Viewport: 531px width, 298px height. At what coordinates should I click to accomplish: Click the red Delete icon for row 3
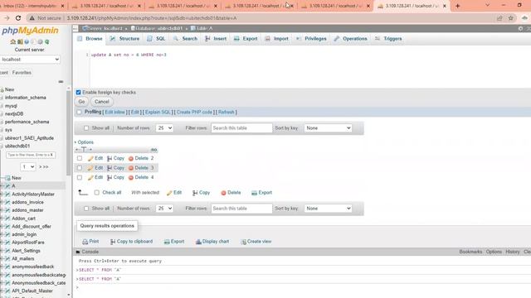click(x=131, y=168)
